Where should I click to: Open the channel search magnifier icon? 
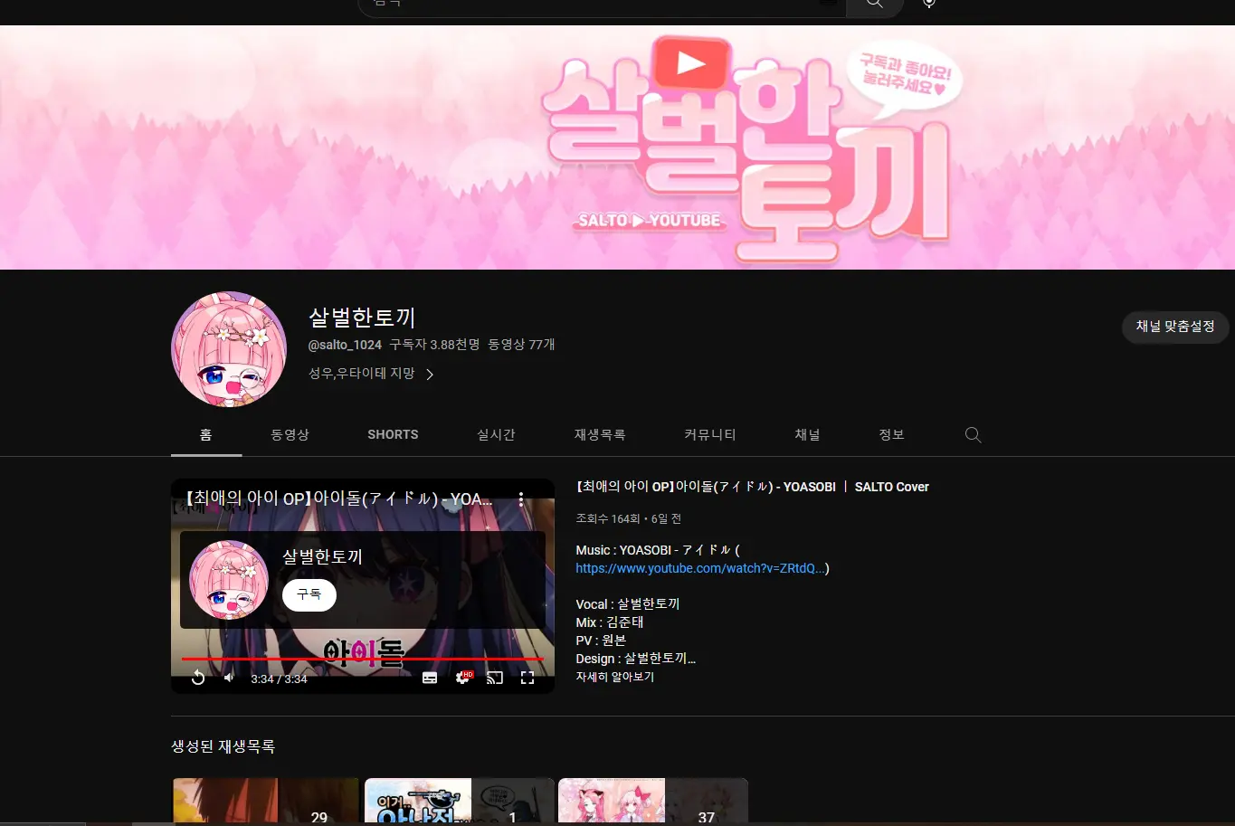pos(973,434)
